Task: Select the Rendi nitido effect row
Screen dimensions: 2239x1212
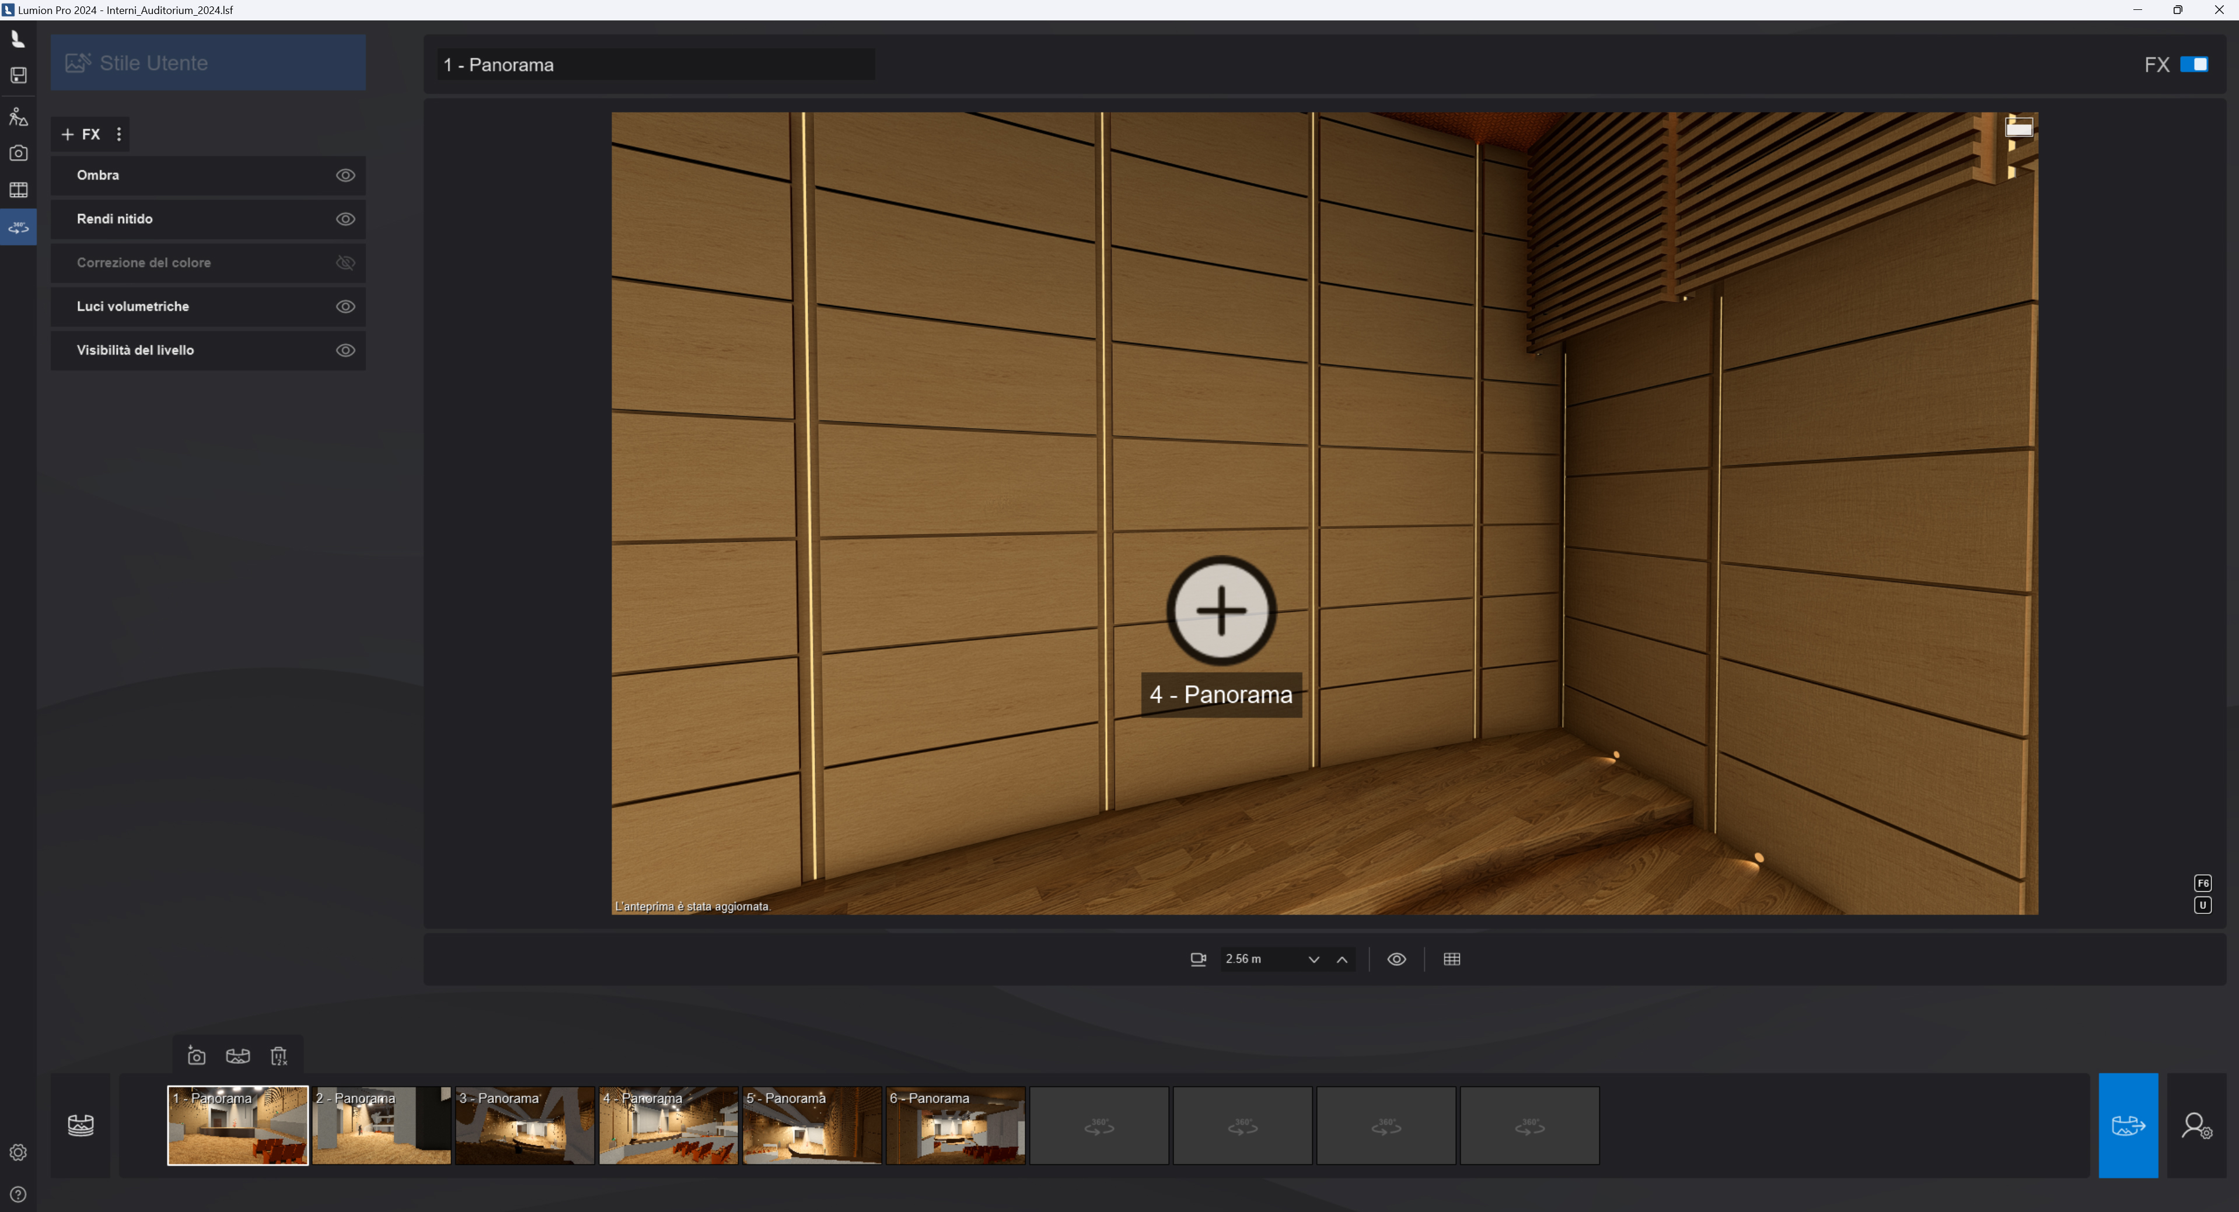Action: (x=208, y=219)
